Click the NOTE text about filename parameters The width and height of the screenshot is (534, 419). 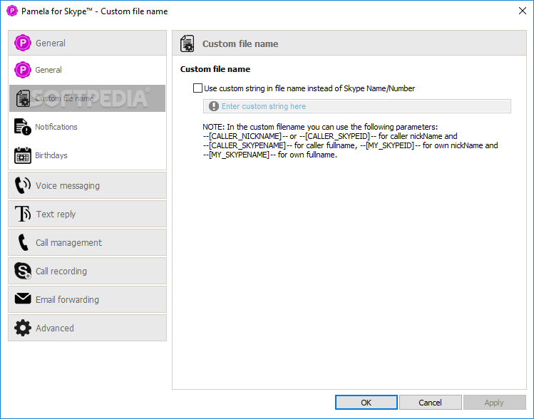[x=350, y=141]
